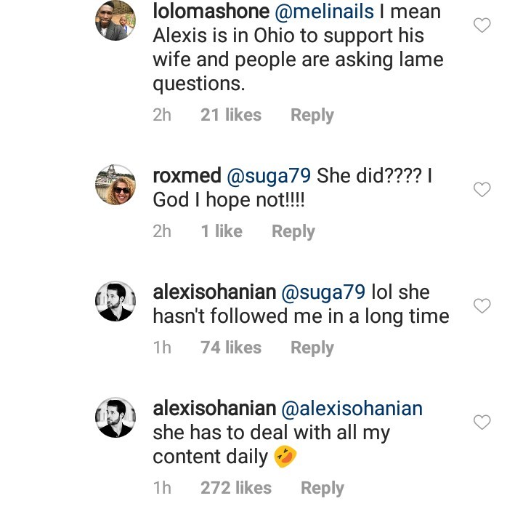Screen dimensions: 523x517
Task: Reply to roxmed's comment
Action: [x=293, y=231]
